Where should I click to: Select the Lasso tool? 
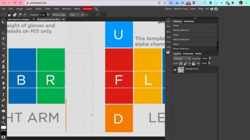(x=4, y=33)
